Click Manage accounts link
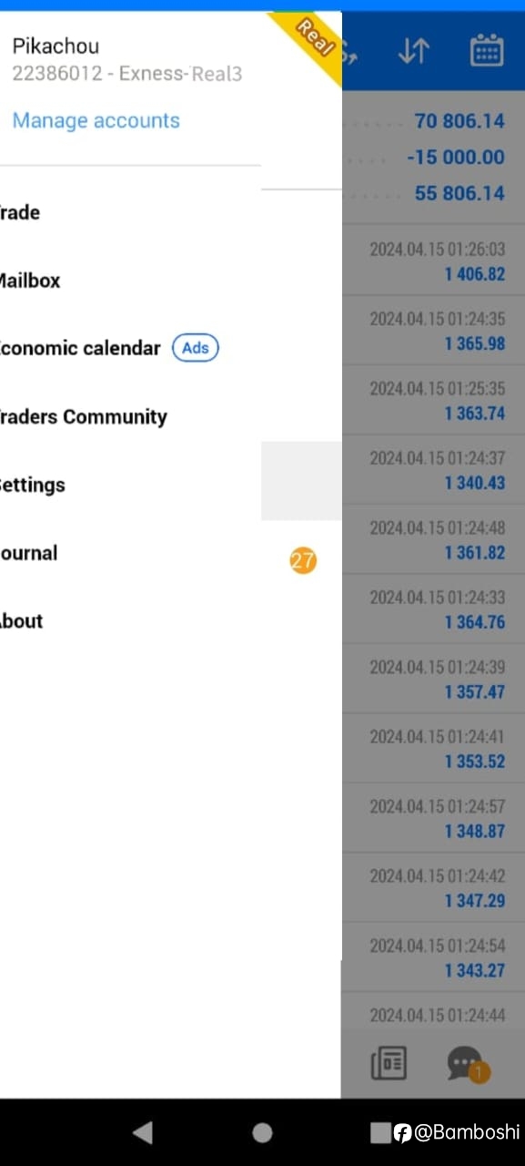This screenshot has height=1166, width=525. click(96, 120)
